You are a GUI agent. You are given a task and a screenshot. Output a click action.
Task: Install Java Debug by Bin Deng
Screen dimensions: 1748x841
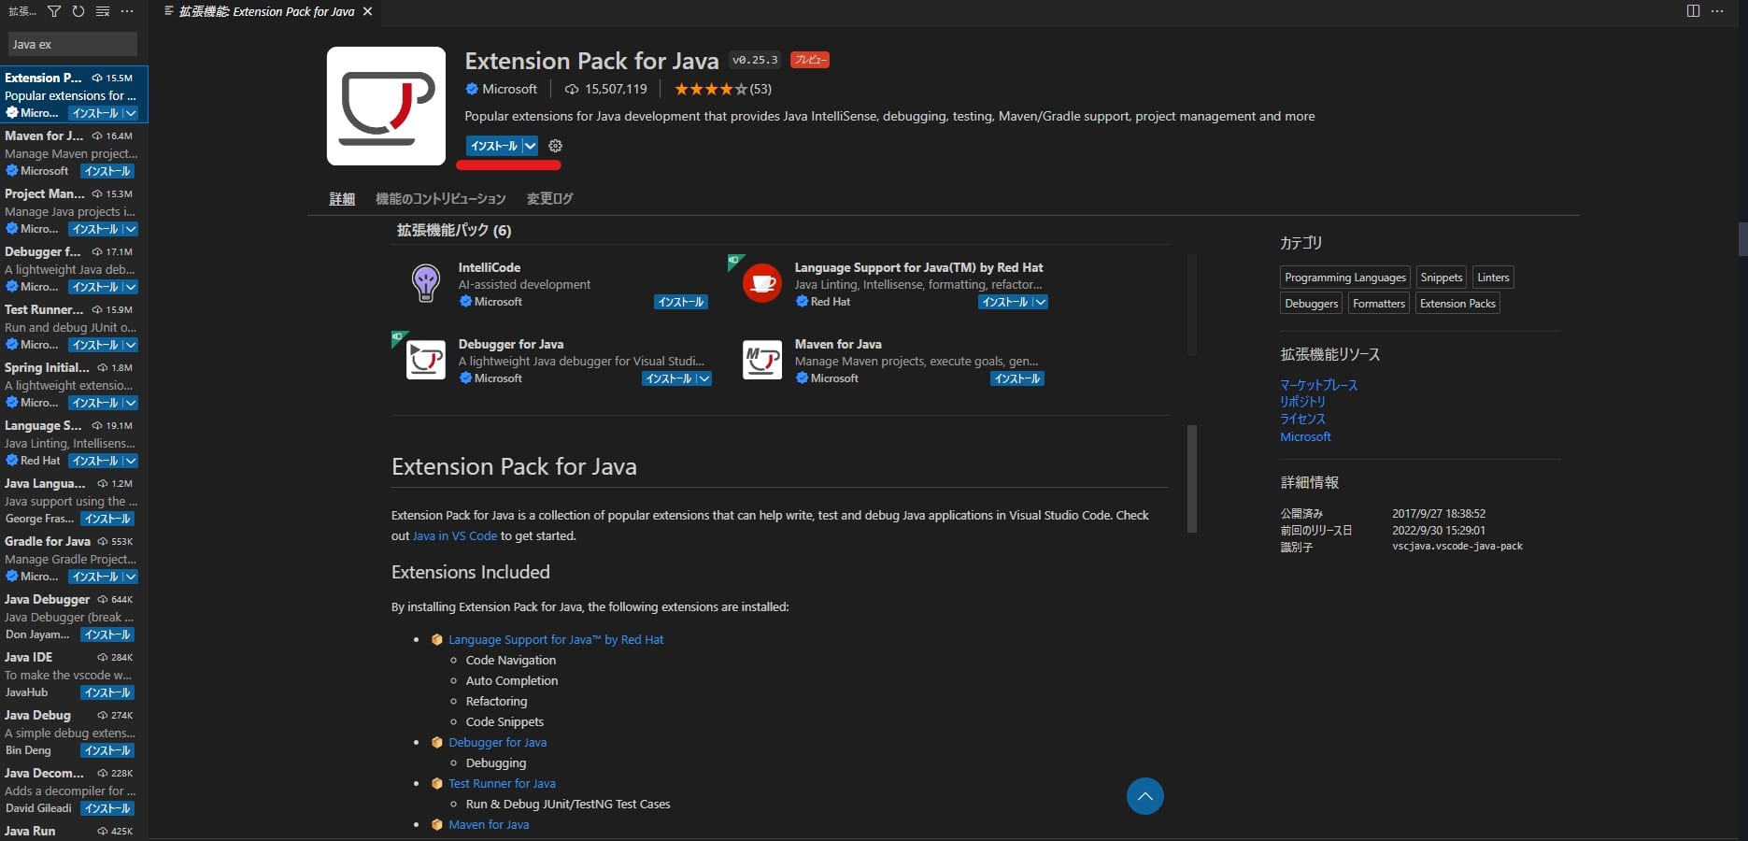tap(107, 750)
